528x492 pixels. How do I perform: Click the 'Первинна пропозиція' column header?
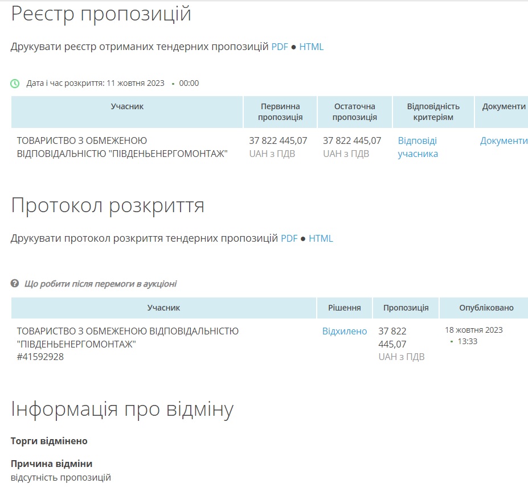(x=280, y=111)
